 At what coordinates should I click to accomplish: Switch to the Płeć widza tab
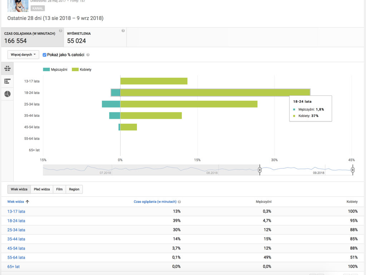(x=42, y=189)
